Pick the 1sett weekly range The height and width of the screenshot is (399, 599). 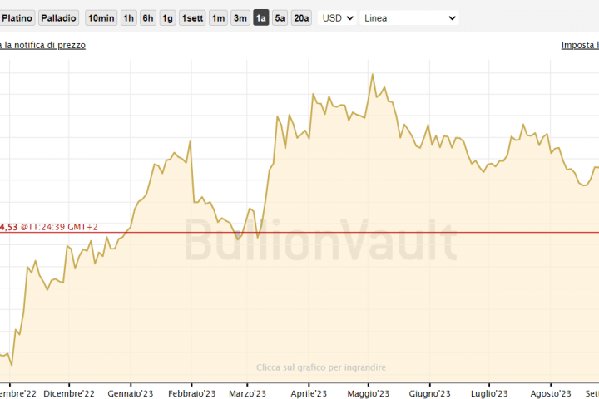192,17
